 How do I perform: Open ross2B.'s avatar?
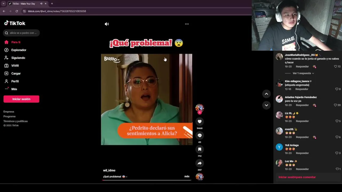(x=279, y=131)
